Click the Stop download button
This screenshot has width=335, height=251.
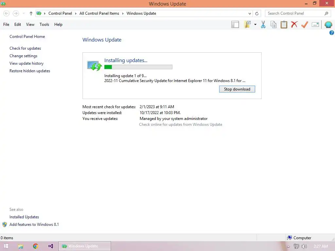point(237,89)
